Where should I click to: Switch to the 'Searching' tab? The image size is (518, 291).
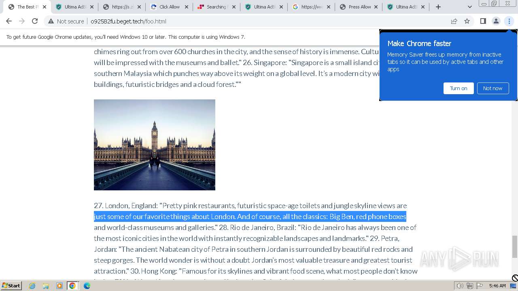pos(217,7)
